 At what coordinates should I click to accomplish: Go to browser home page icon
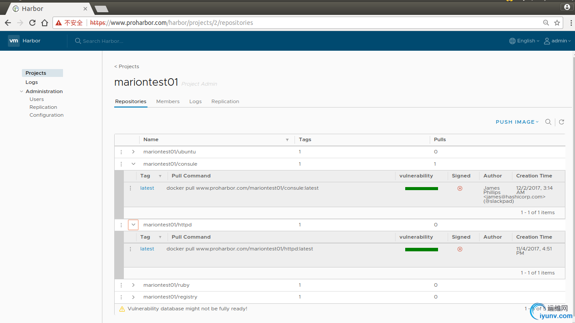(45, 23)
